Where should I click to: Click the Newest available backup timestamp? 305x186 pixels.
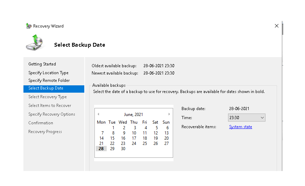pyautogui.click(x=159, y=73)
